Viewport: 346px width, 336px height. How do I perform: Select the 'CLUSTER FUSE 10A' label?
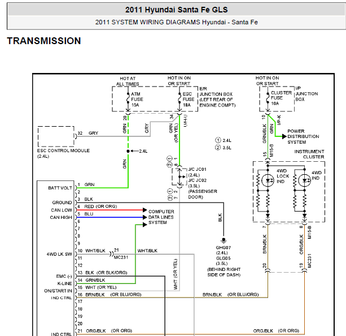click(x=281, y=98)
